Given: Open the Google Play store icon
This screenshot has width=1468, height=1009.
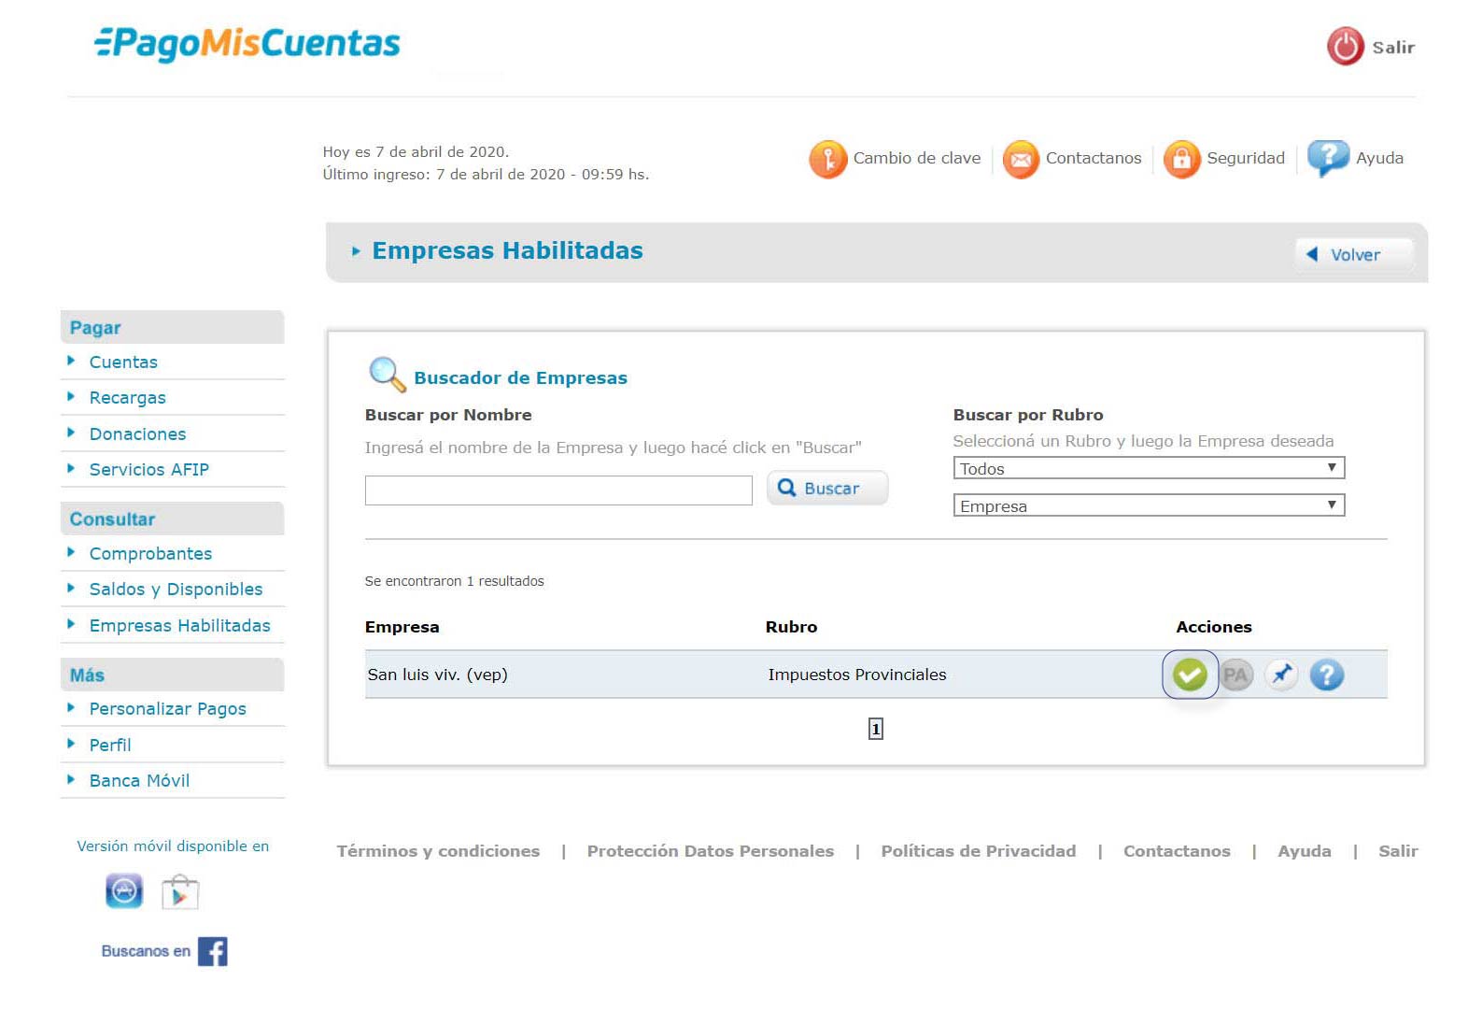Looking at the screenshot, I should (x=180, y=892).
